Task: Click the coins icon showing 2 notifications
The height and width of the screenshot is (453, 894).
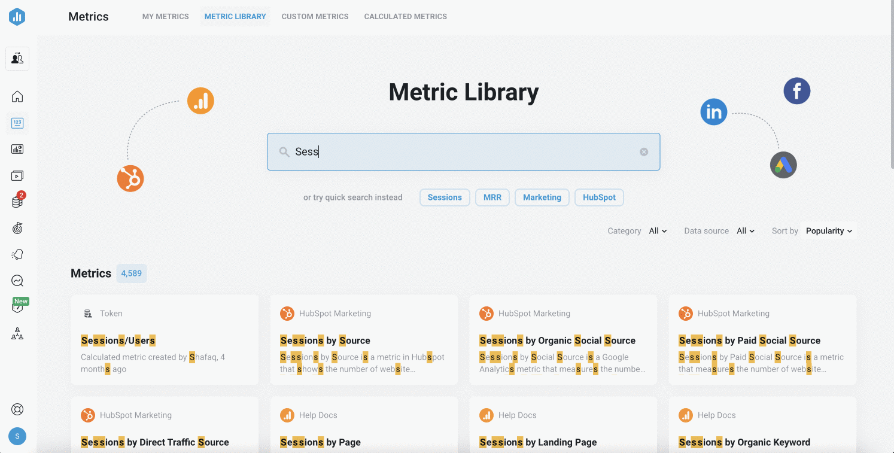Action: (x=17, y=201)
